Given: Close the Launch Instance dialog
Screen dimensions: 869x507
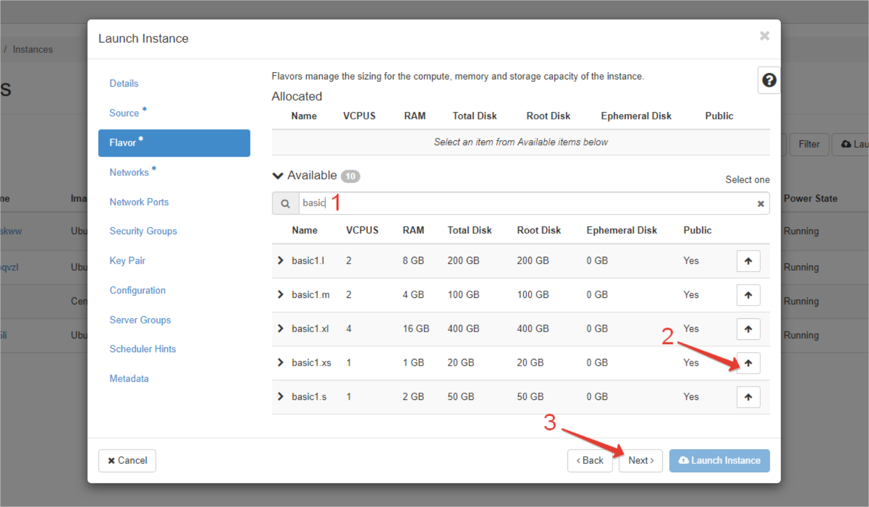Looking at the screenshot, I should click(764, 36).
